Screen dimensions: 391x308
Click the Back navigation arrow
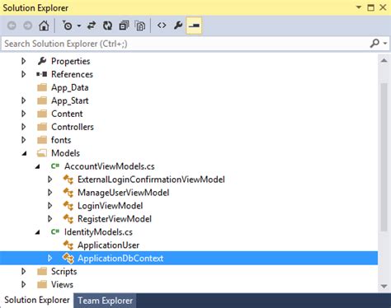click(x=12, y=26)
